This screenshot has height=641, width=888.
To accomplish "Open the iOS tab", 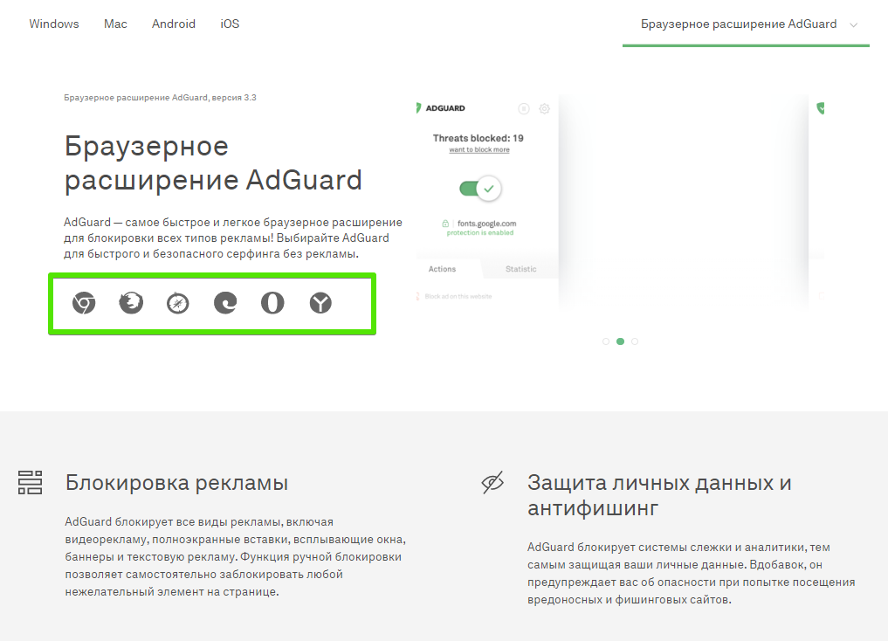I will click(x=230, y=24).
